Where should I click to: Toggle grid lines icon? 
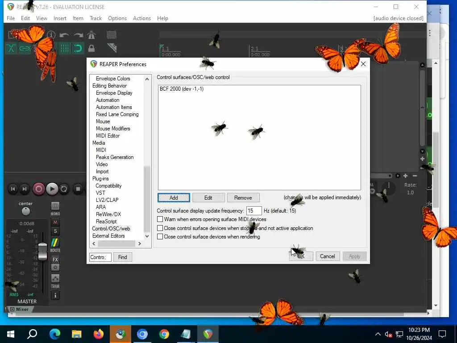pyautogui.click(x=64, y=48)
